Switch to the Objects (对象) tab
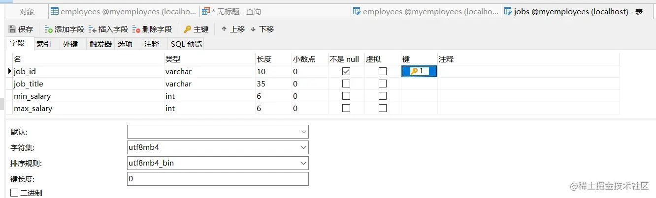The height and width of the screenshot is (198, 656). coord(27,11)
